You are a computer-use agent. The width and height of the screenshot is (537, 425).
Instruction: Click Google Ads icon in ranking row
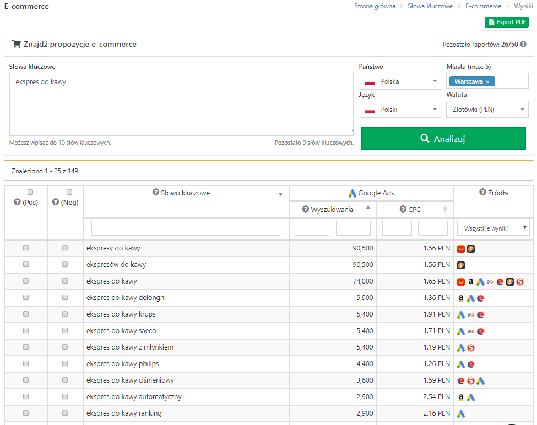[x=461, y=414]
